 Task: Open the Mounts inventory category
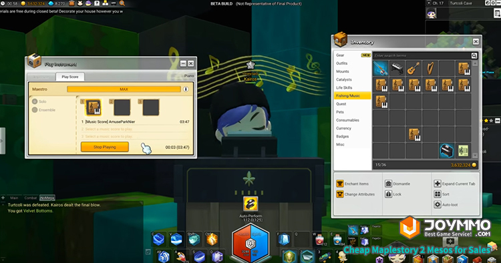[x=342, y=71]
